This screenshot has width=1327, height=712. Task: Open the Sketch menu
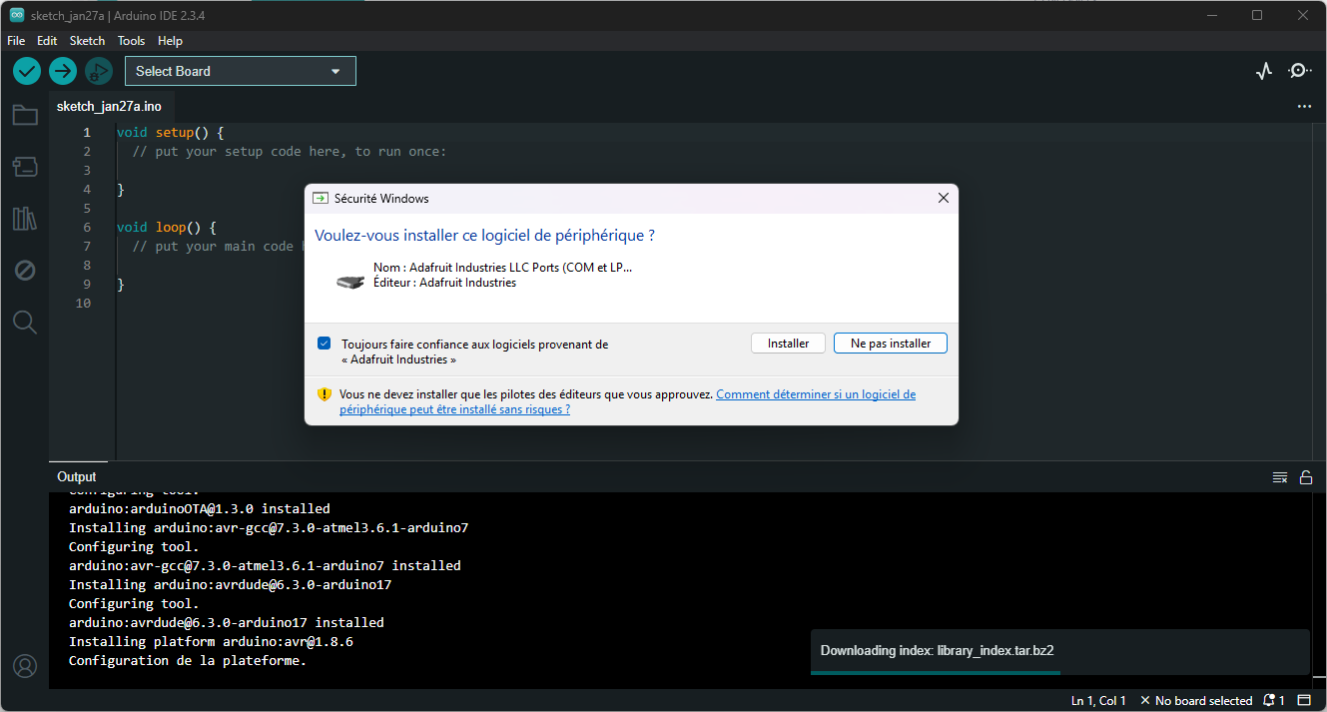[x=87, y=41]
